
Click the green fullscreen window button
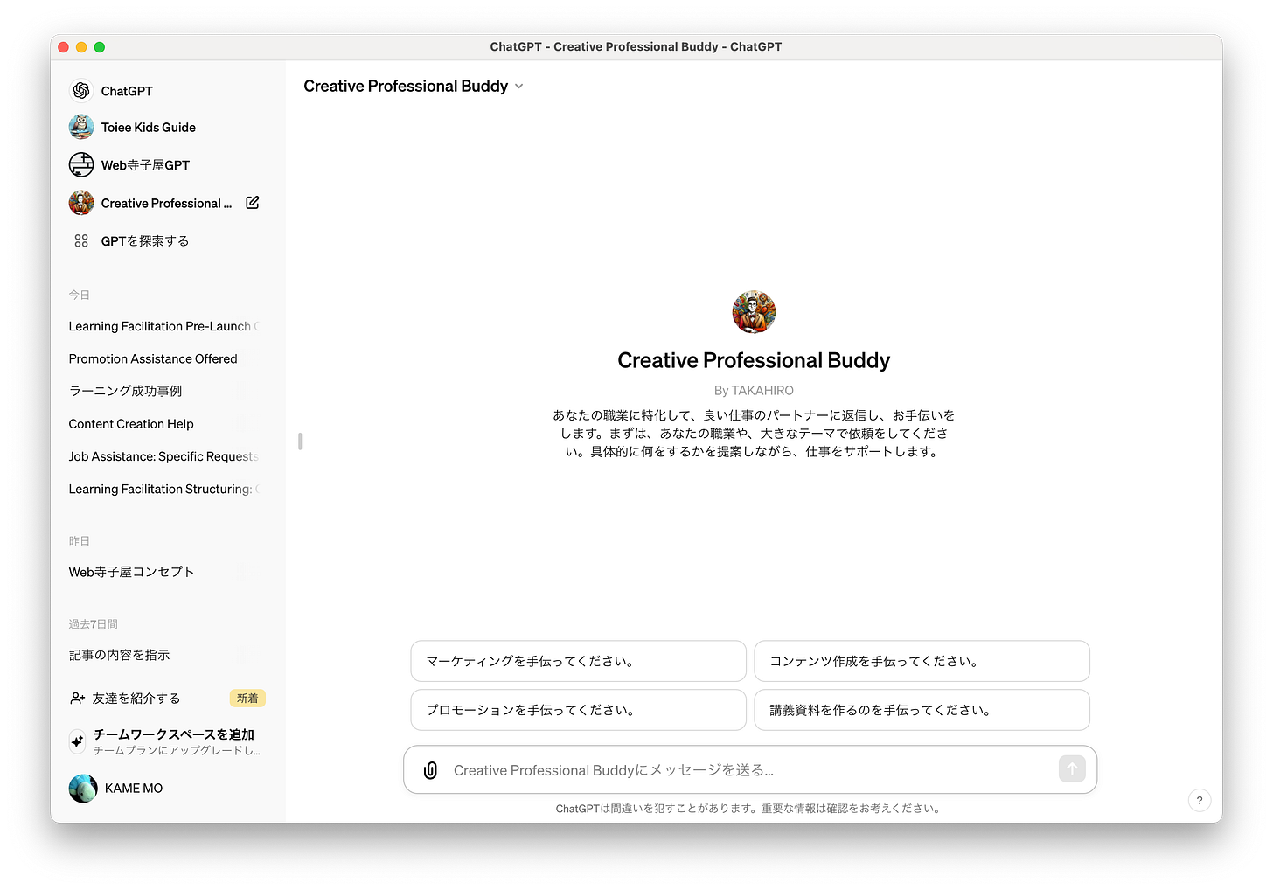coord(100,47)
